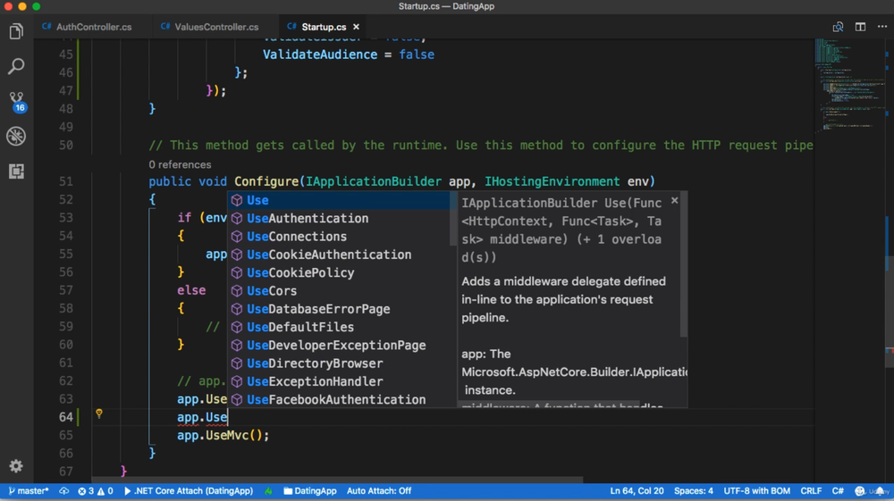Open the CRLF line ending selector
Viewport: 894px width, 501px height.
[x=811, y=491]
